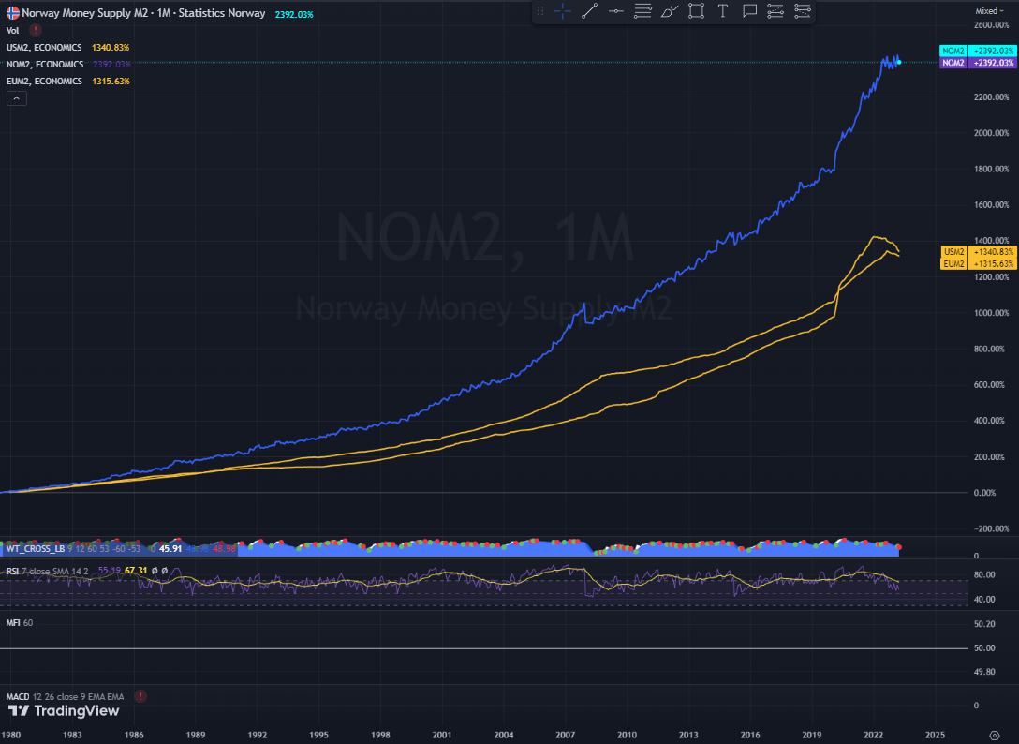Image resolution: width=1019 pixels, height=744 pixels.
Task: Click the MACD indicator error icon
Action: point(140,696)
